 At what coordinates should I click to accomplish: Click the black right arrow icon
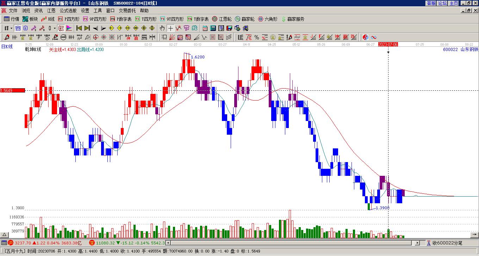103,28
